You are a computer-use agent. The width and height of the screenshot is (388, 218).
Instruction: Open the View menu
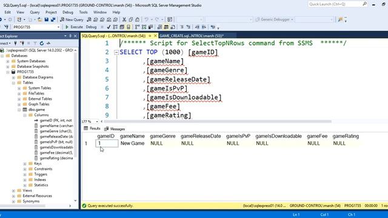[20, 12]
